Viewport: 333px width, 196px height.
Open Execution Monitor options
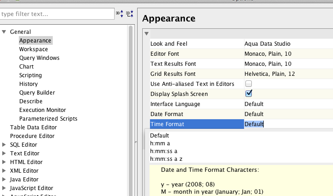pos(43,110)
